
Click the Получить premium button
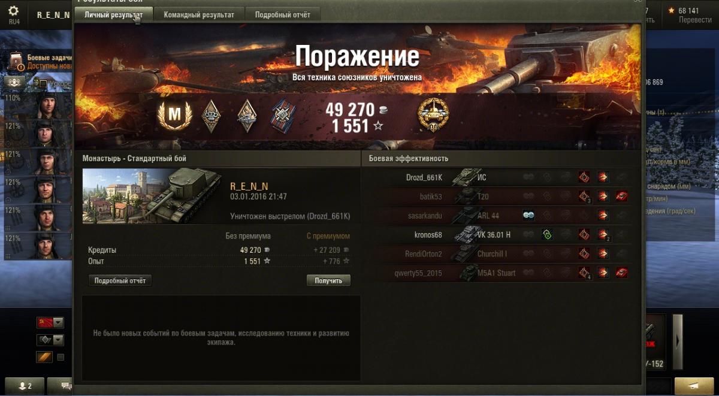coord(328,280)
